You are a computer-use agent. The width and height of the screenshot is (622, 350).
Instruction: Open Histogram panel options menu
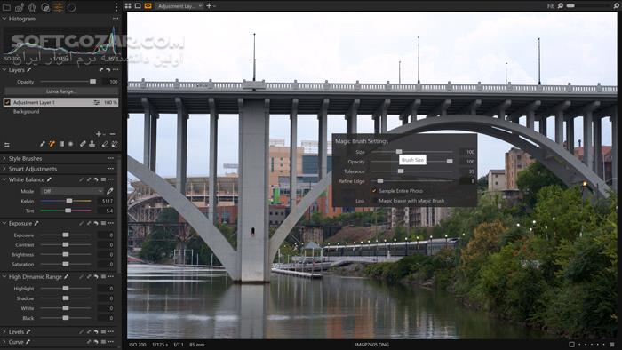(116, 19)
